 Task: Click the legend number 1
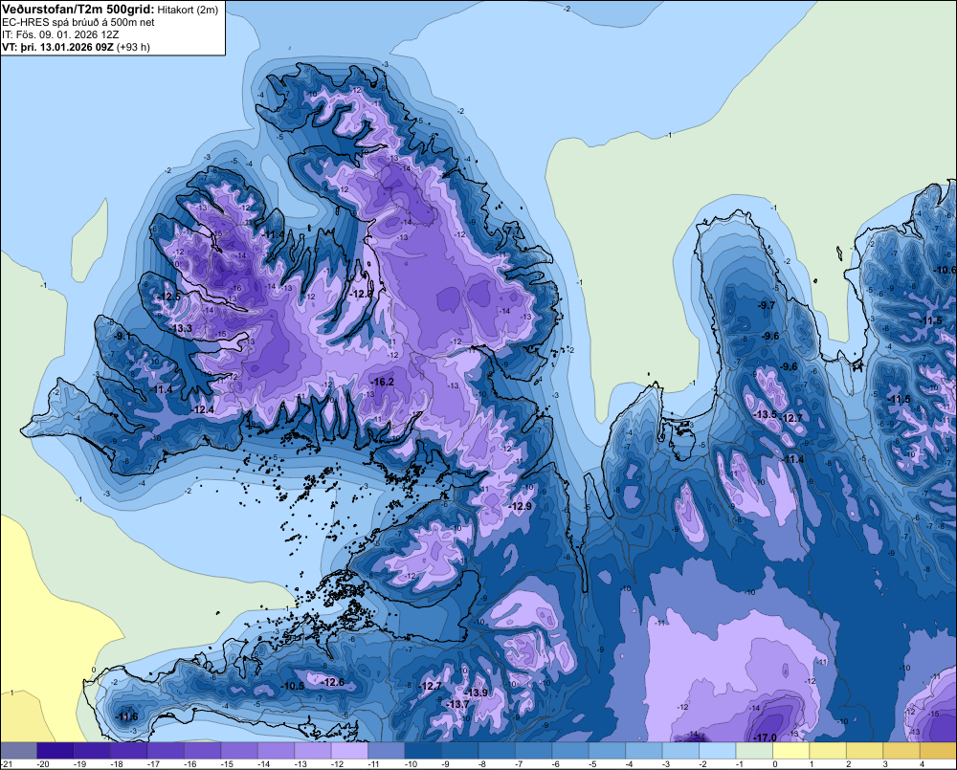coord(812,764)
